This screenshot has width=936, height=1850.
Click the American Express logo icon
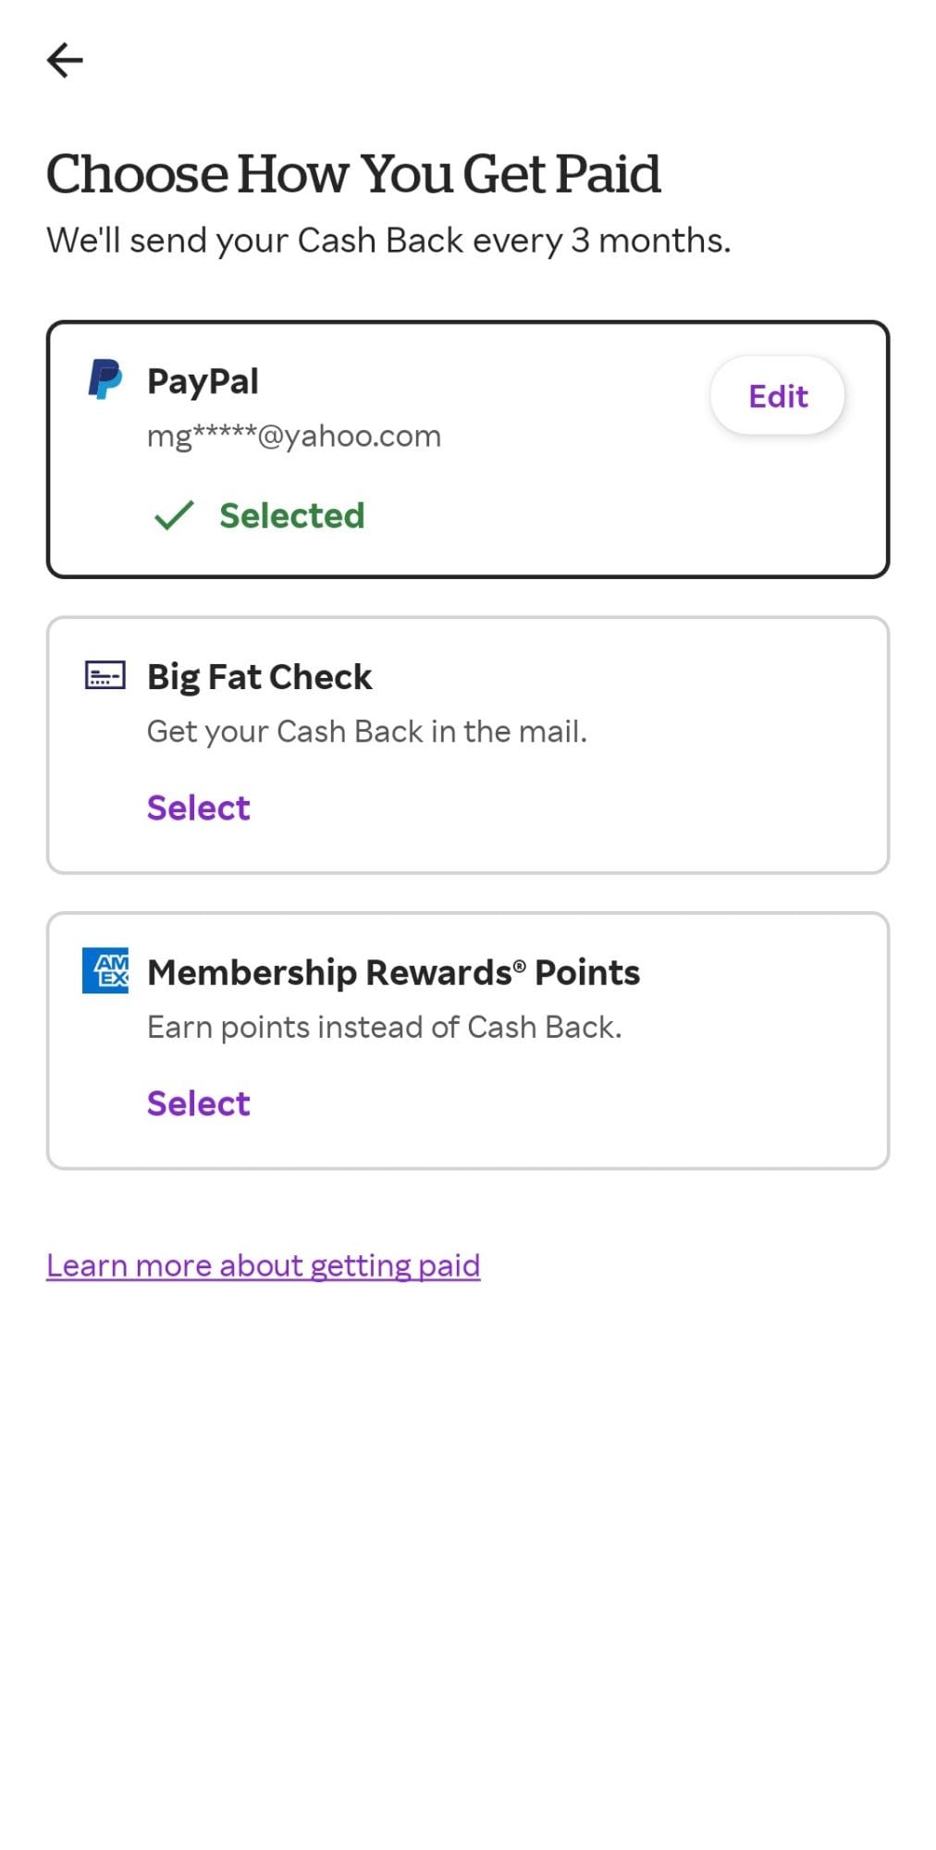coord(105,970)
